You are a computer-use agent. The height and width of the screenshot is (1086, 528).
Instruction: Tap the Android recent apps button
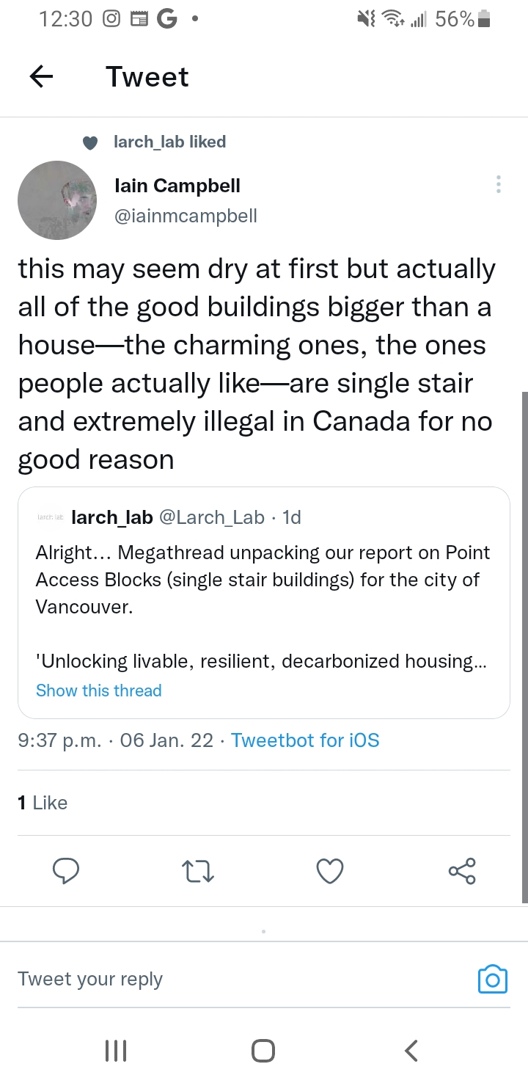[x=116, y=1051]
